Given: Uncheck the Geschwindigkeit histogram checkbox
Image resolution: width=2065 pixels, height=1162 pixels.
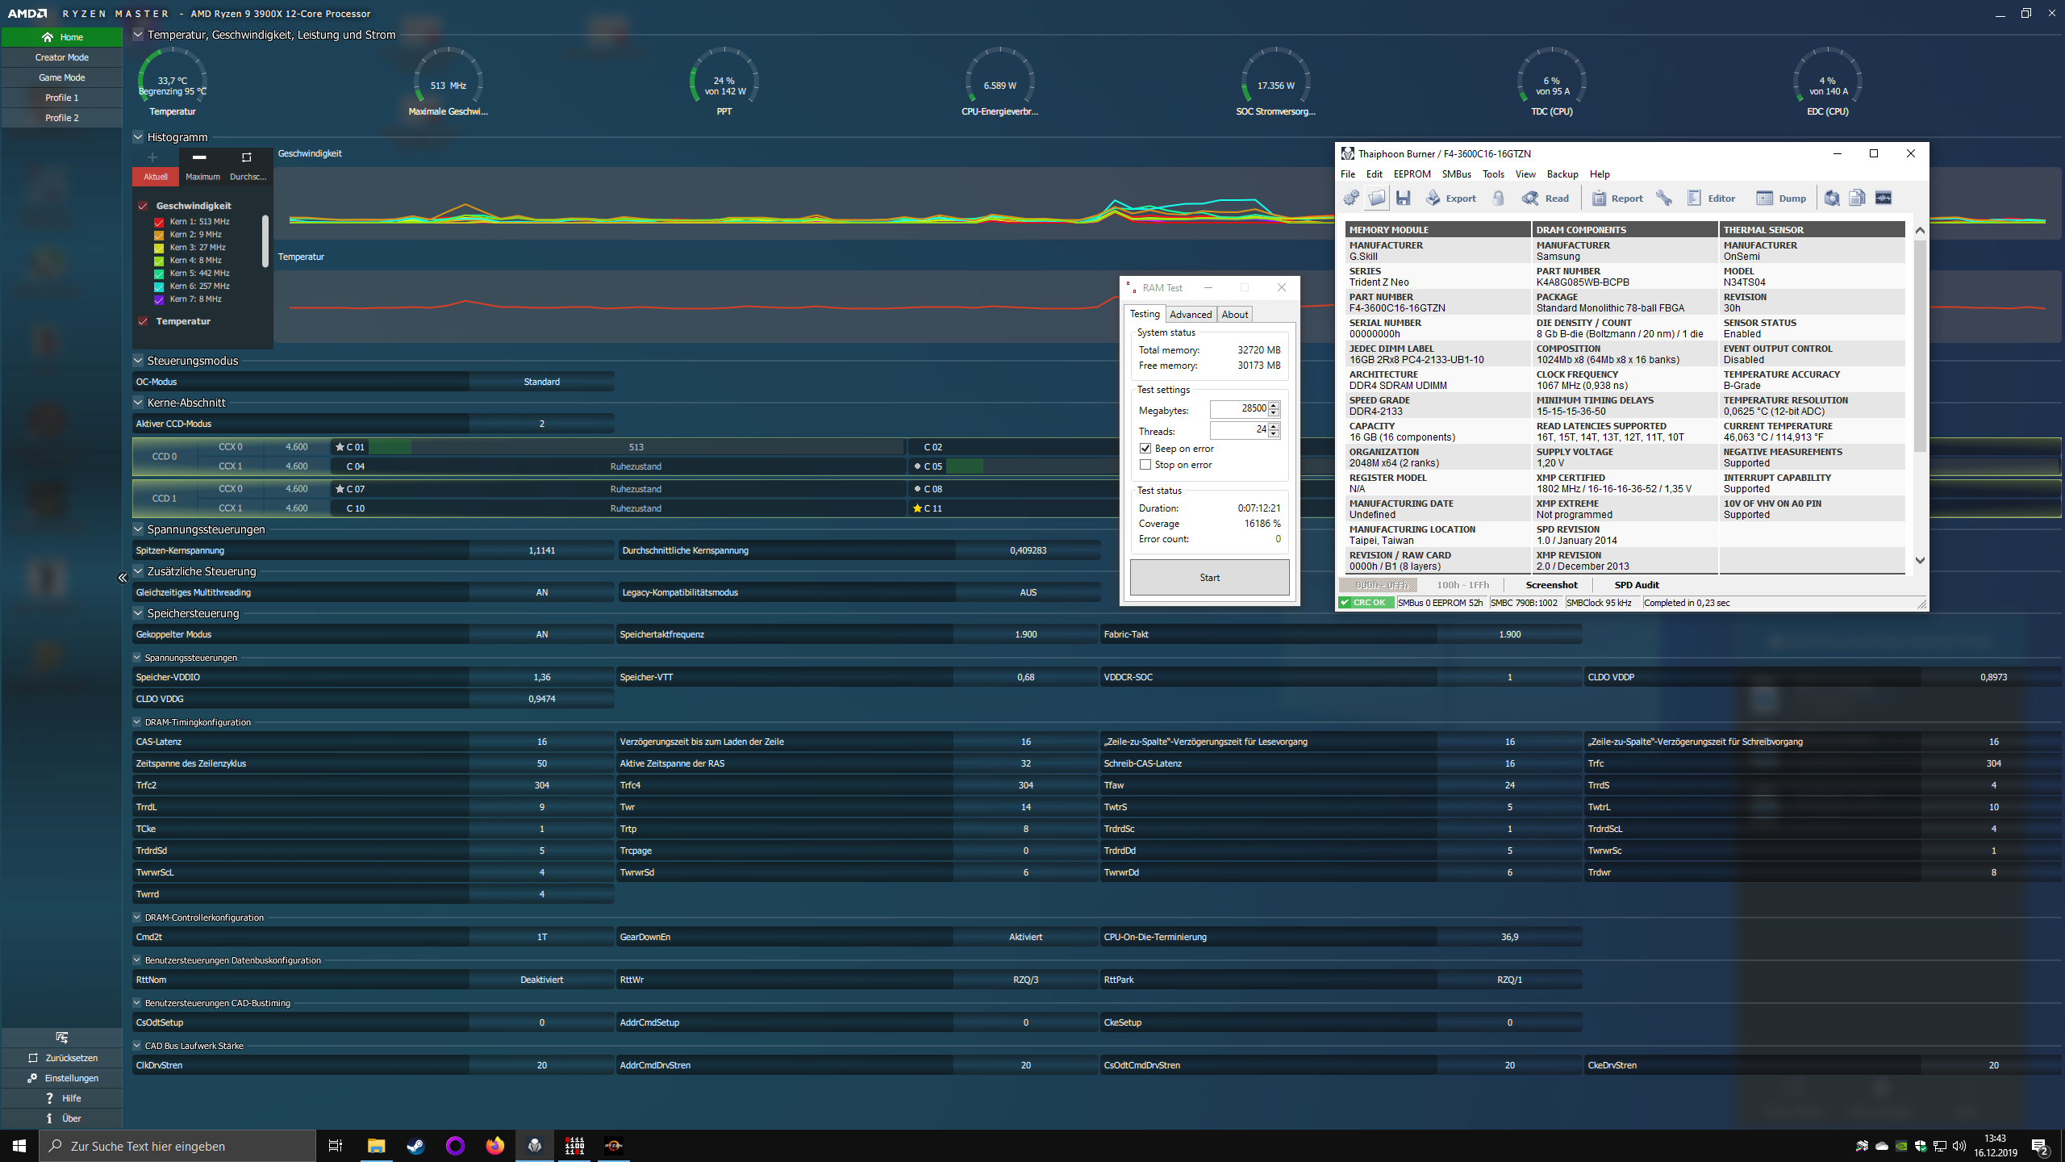Looking at the screenshot, I should (x=143, y=206).
